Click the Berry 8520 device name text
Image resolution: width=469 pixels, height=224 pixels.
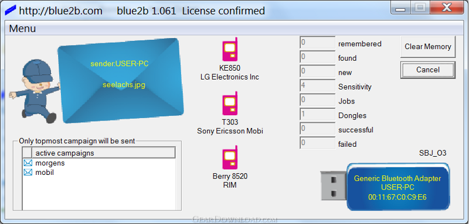coord(230,176)
